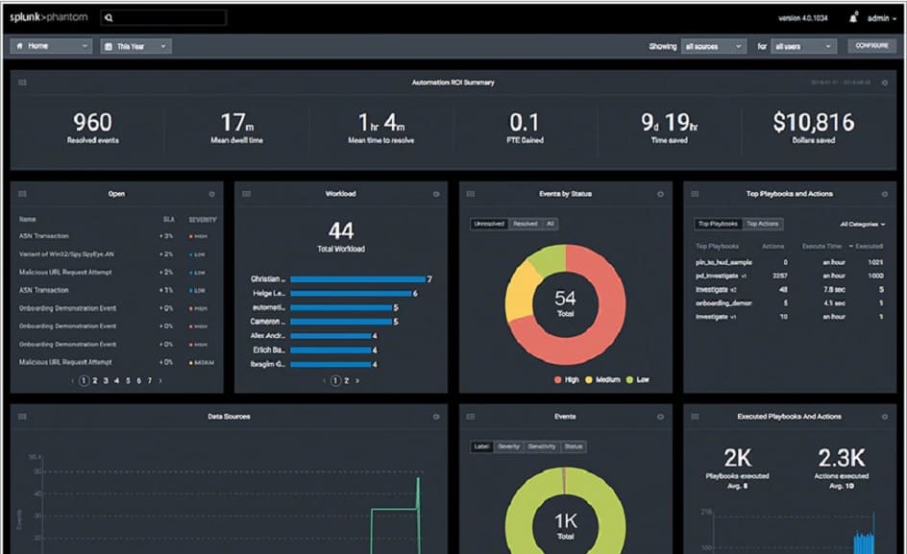Go to page 2 in Open panel

pos(95,380)
